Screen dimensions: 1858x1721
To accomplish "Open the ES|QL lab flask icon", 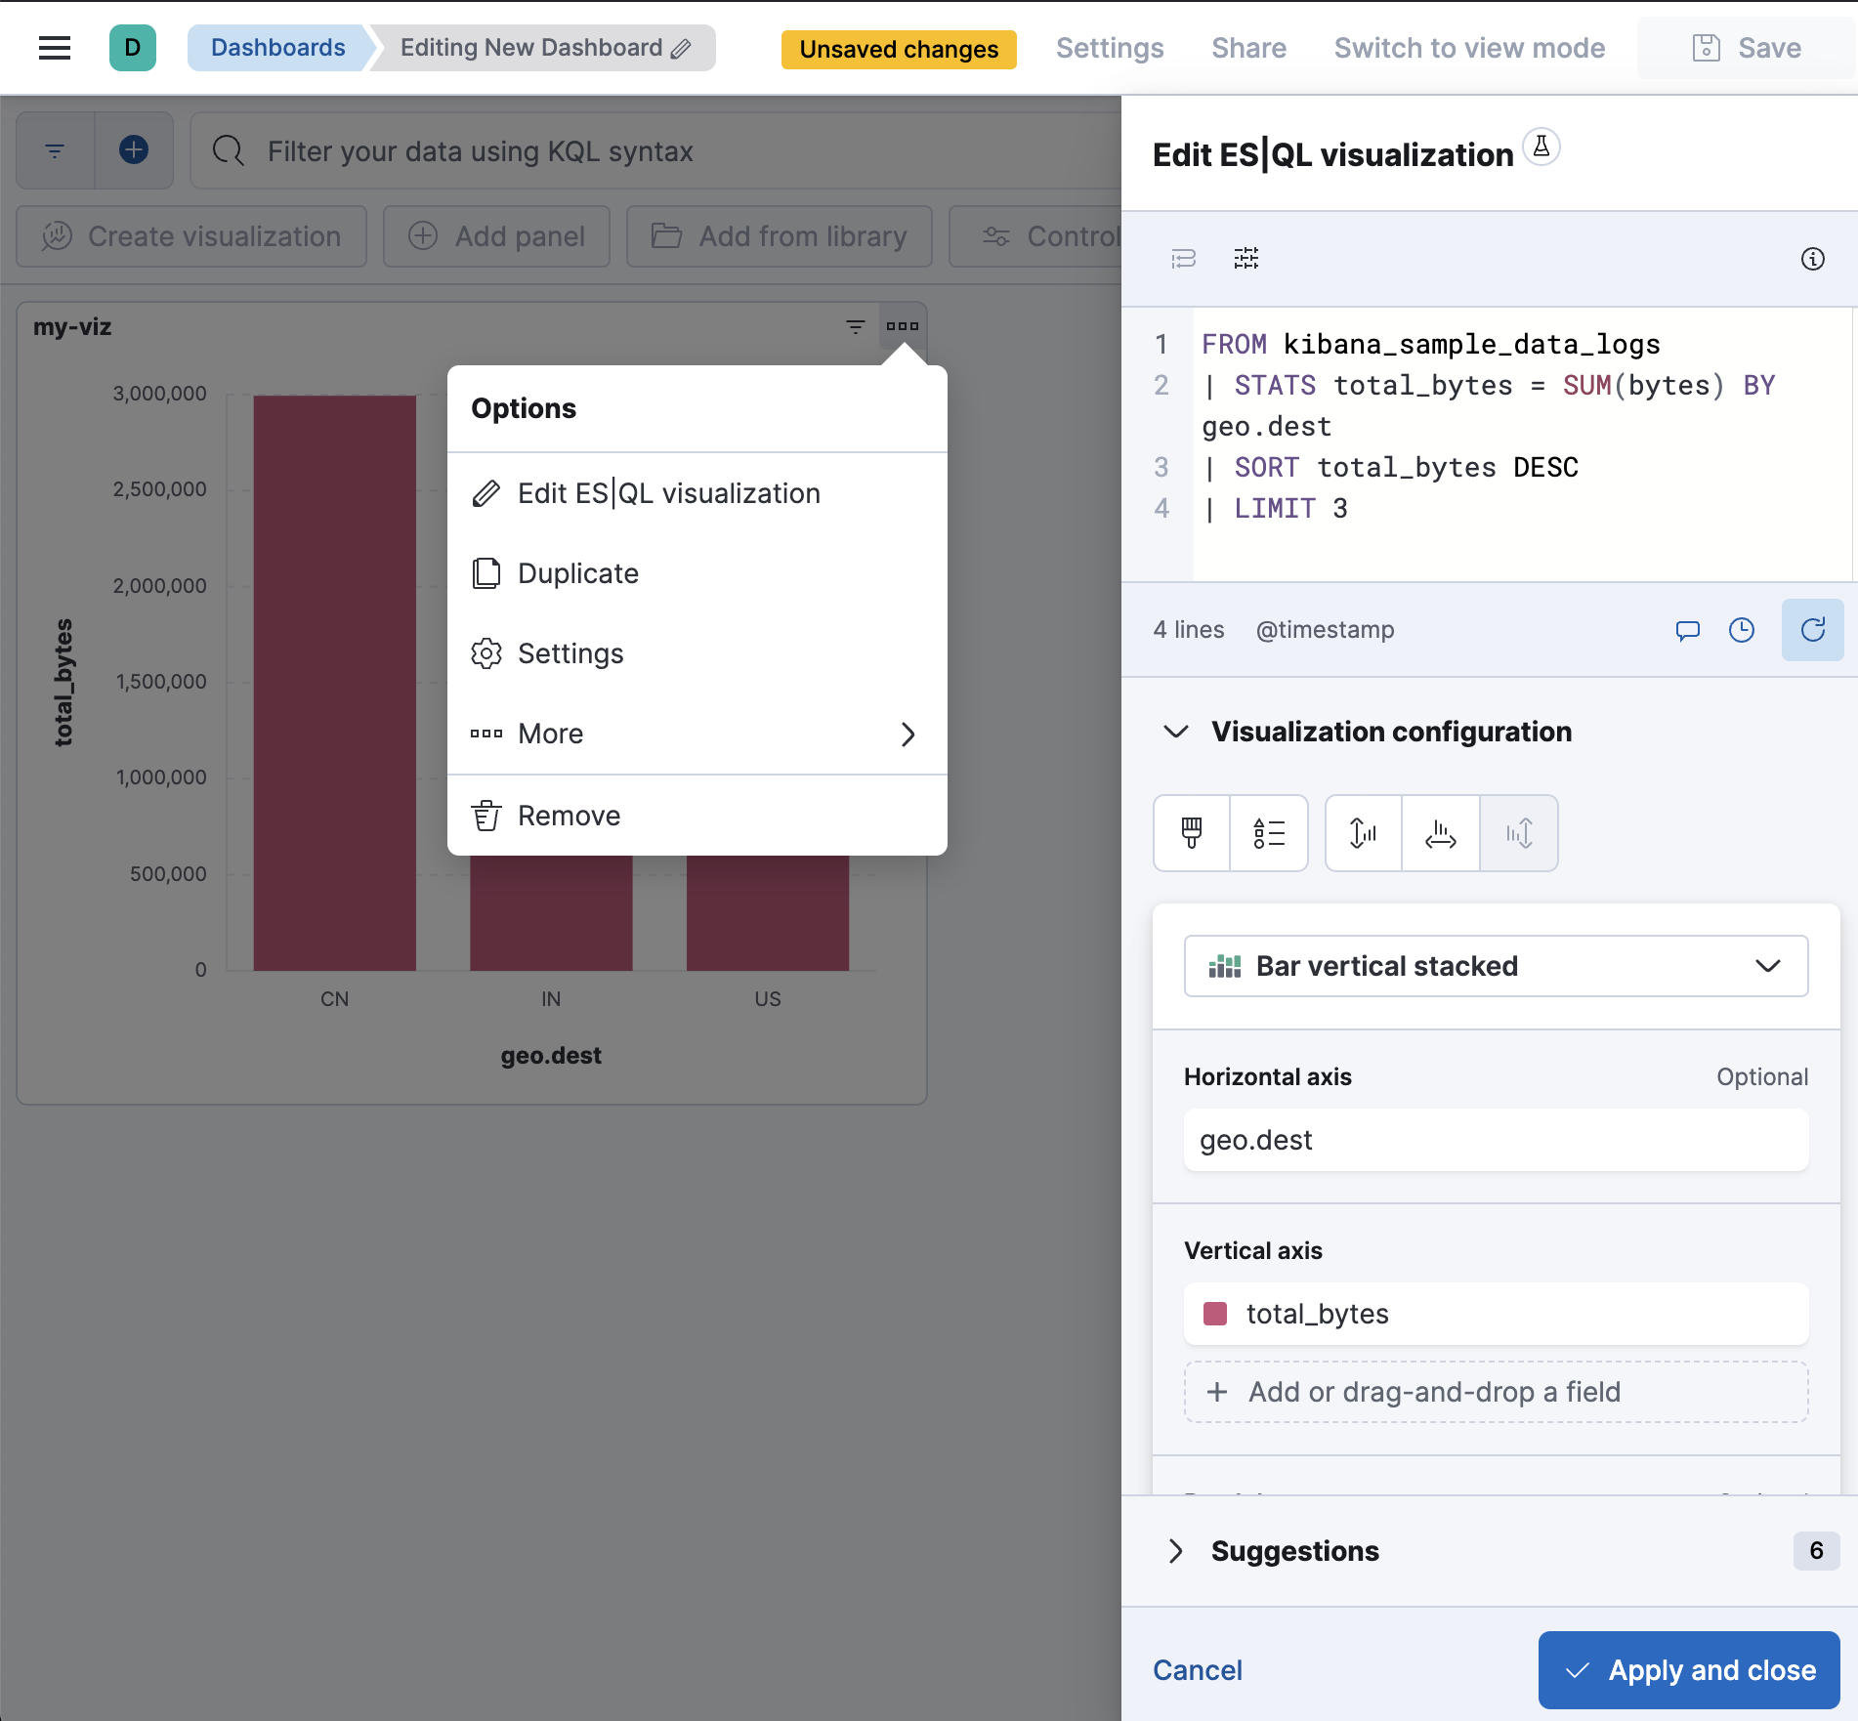I will pos(1541,147).
